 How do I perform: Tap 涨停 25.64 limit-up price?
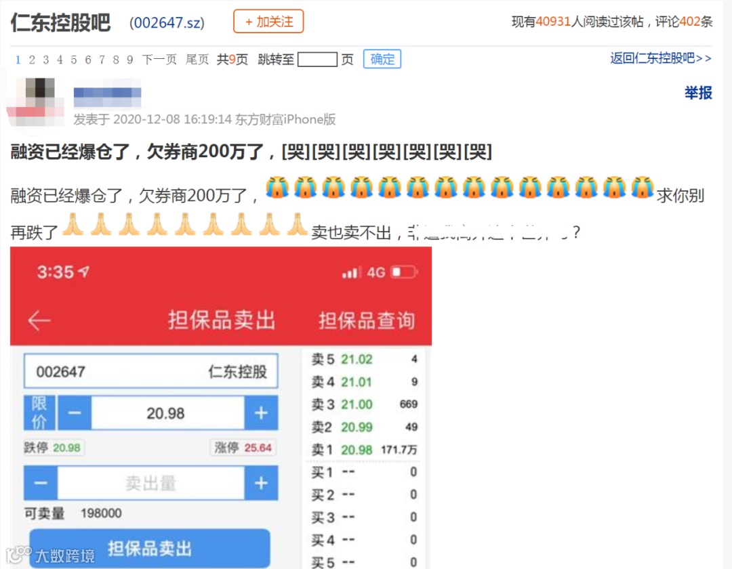243,448
